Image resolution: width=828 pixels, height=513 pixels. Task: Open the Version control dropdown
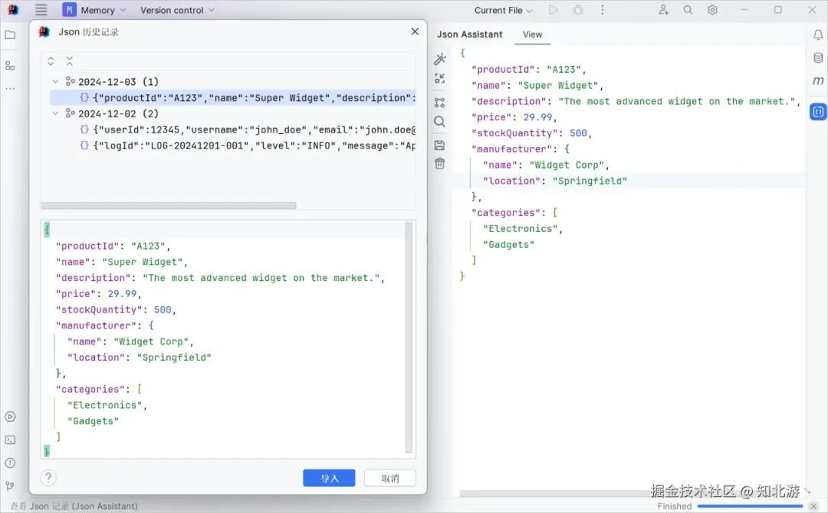coord(177,10)
